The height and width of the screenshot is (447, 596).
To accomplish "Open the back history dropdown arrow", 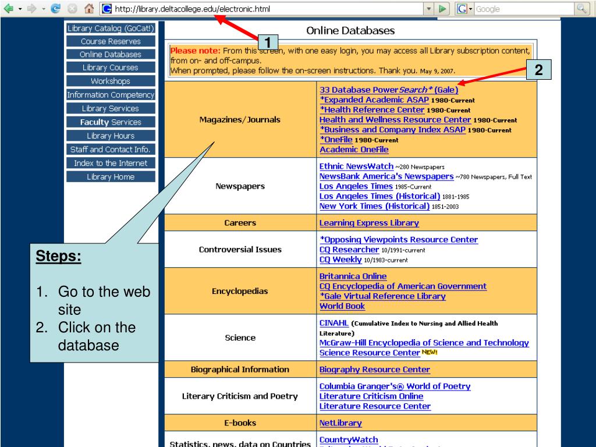I will 20,9.
